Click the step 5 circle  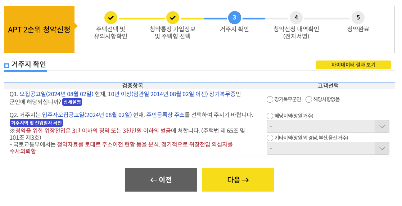tap(358, 18)
